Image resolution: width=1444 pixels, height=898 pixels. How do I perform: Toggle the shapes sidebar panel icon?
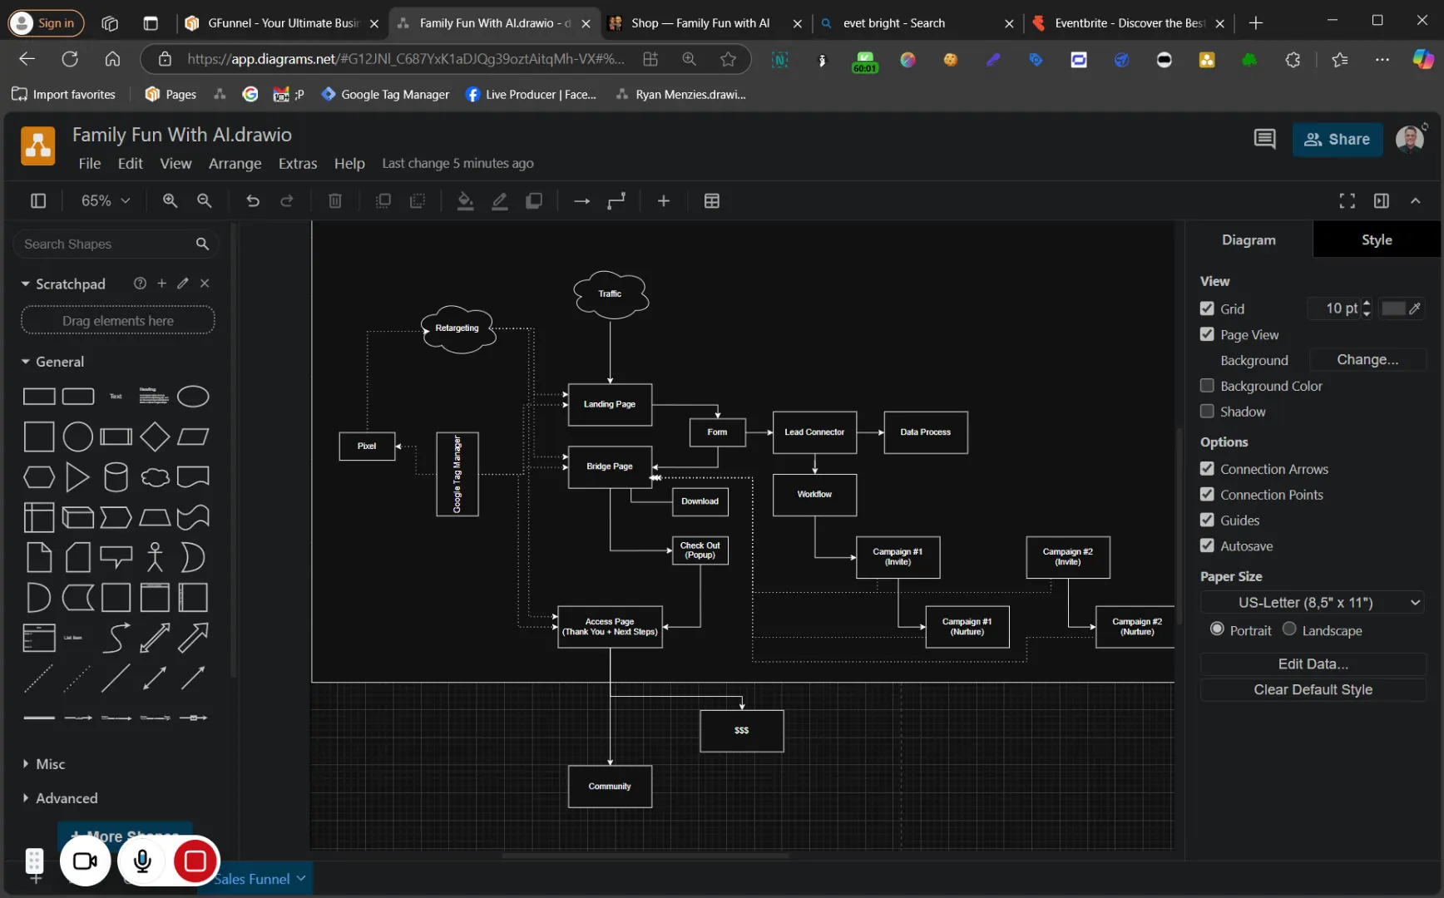point(38,200)
